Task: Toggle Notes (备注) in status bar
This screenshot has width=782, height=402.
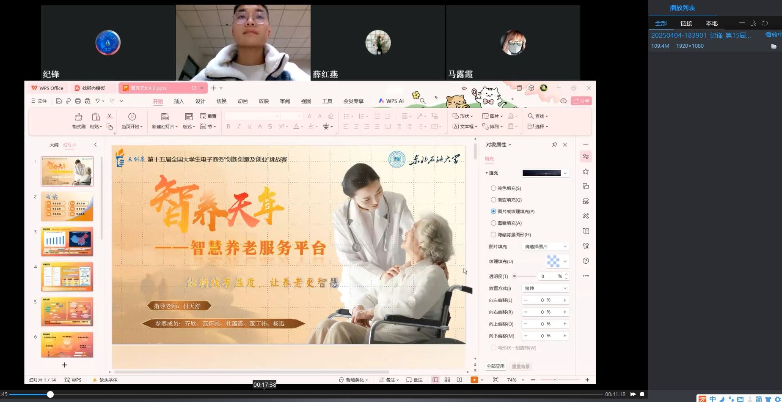Action: pos(389,380)
